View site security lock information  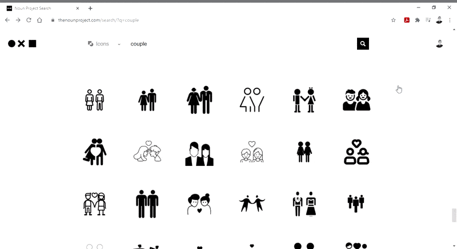(x=53, y=20)
